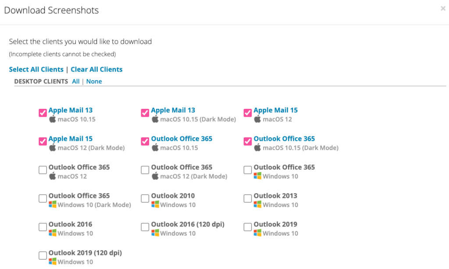Uncheck Outlook Office 365 macOS 10.15 (Dark Mode)

click(248, 141)
